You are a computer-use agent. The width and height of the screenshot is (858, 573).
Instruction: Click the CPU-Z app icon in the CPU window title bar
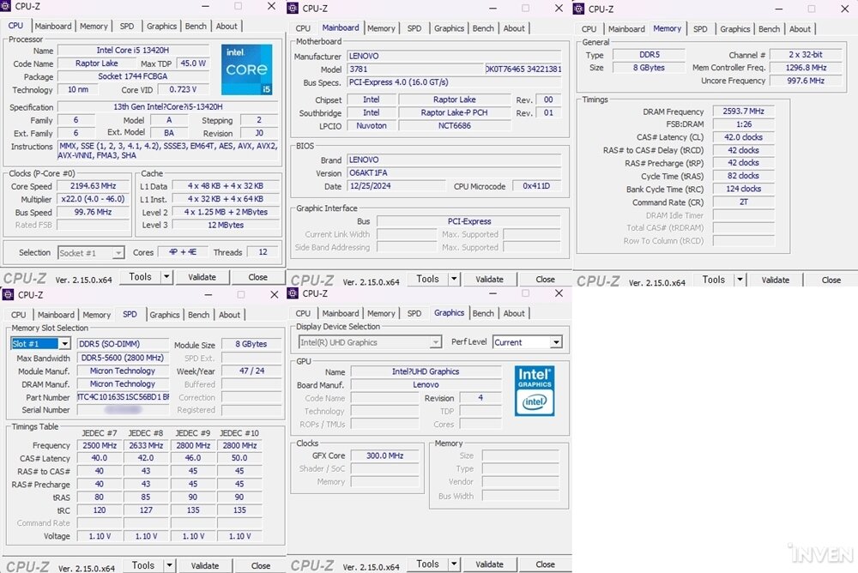pos(7,7)
